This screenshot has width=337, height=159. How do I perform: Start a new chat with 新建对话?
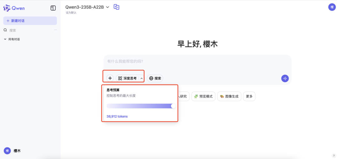[30, 21]
